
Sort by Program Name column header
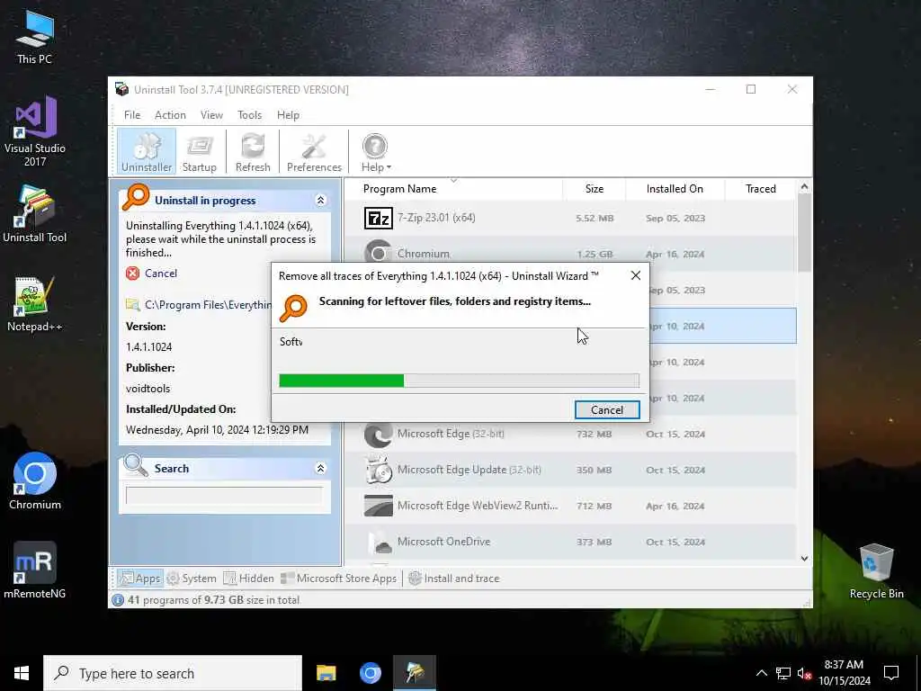tap(399, 189)
